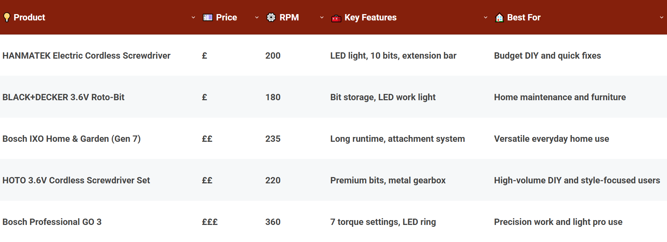
Task: Select the 'Premium bits, metal gearbox' cell
Action: (x=388, y=180)
